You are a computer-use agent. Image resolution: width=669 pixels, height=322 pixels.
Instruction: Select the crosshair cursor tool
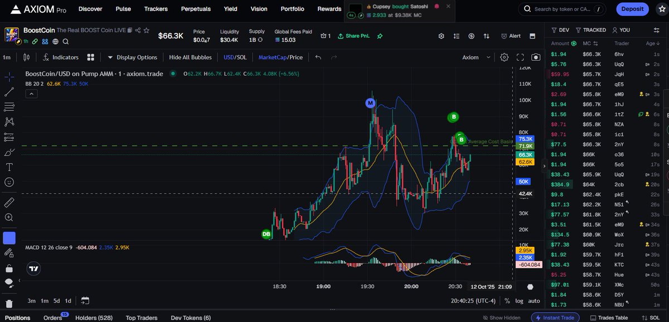coord(9,77)
